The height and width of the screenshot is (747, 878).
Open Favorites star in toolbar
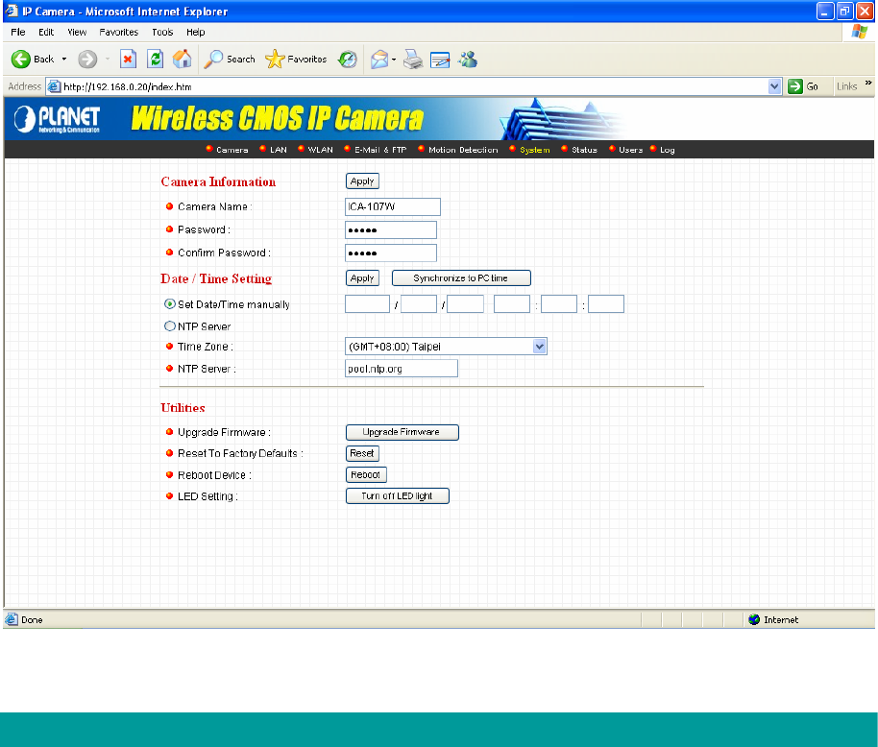[x=296, y=60]
